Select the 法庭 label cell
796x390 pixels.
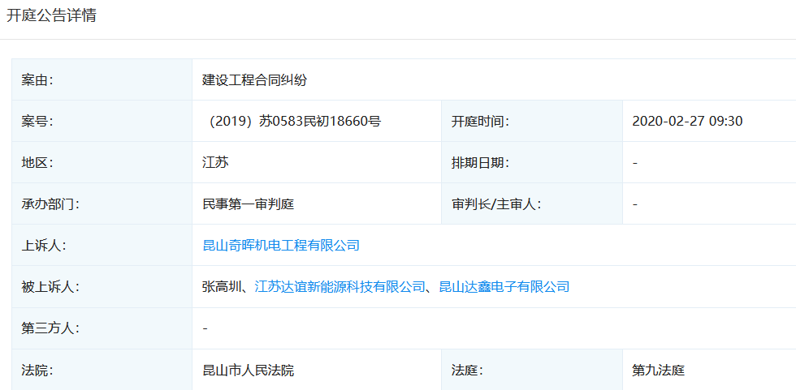coord(532,371)
